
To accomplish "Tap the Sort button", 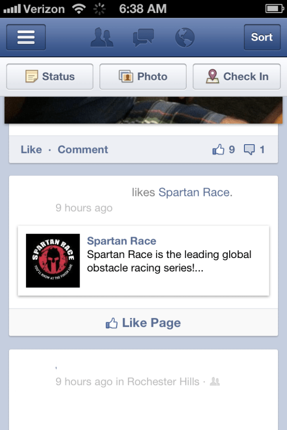I will [x=262, y=37].
